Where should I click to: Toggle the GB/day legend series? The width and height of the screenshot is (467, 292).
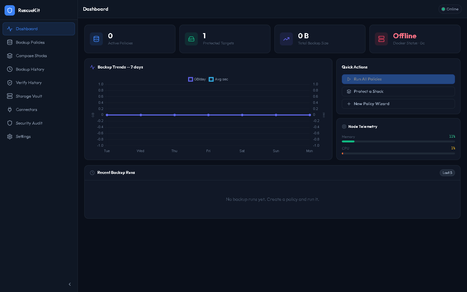pyautogui.click(x=197, y=79)
